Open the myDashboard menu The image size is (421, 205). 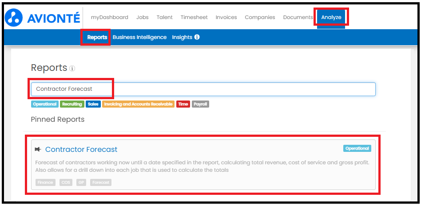click(x=110, y=17)
